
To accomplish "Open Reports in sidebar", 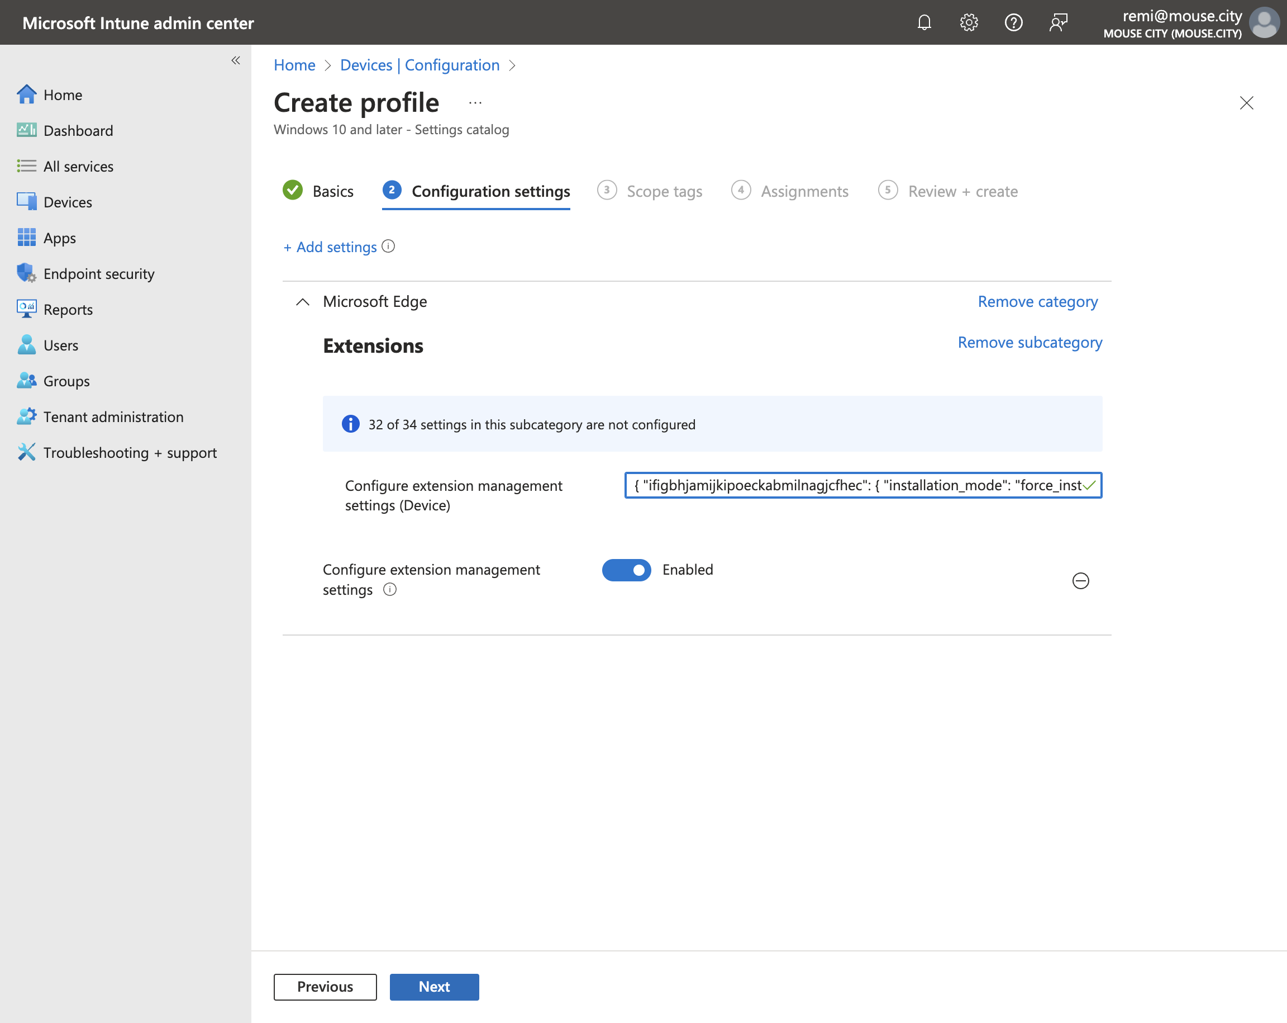I will point(55,310).
